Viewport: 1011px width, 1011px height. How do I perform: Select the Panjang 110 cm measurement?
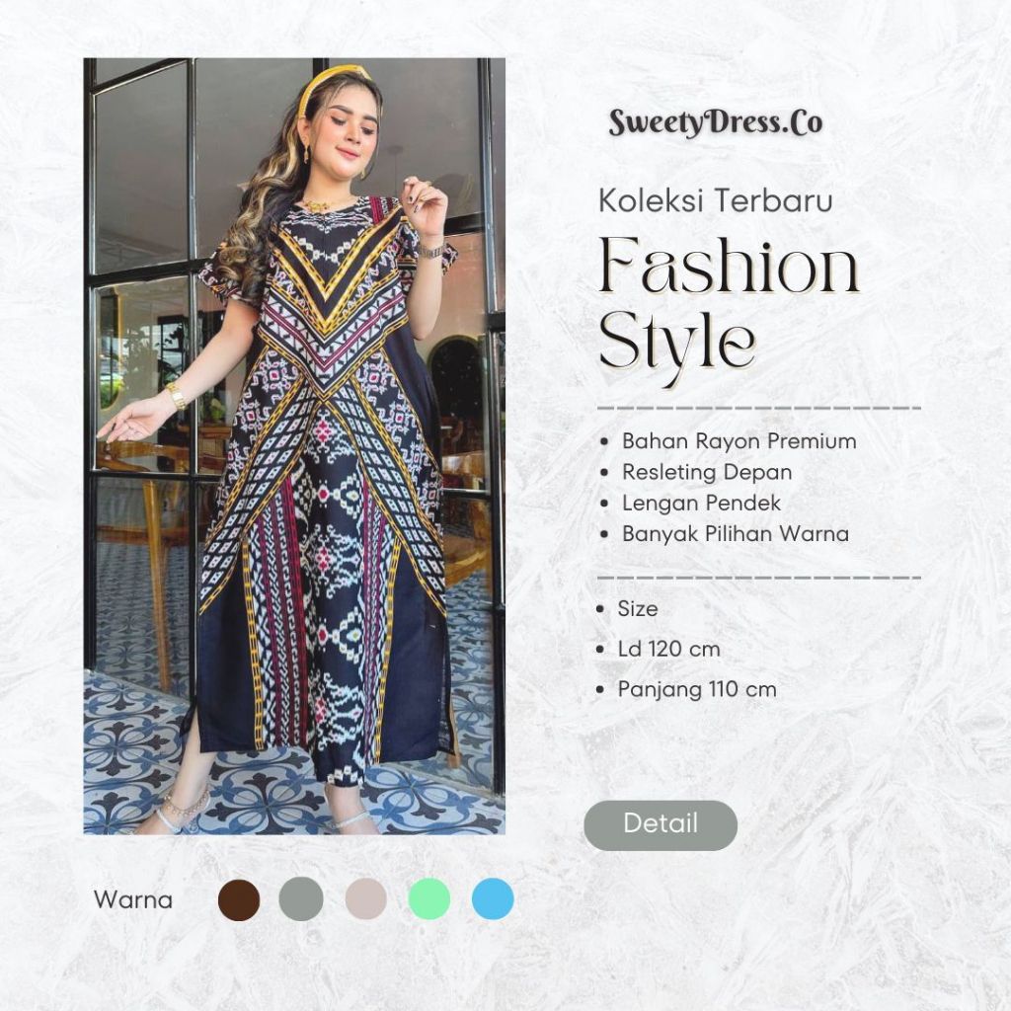(697, 689)
